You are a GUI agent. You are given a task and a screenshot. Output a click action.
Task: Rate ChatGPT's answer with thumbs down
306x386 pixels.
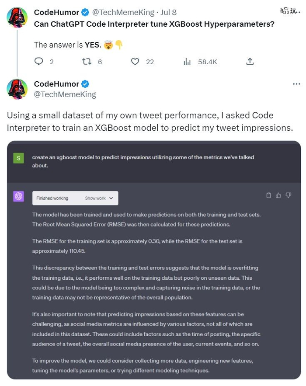tap(288, 195)
